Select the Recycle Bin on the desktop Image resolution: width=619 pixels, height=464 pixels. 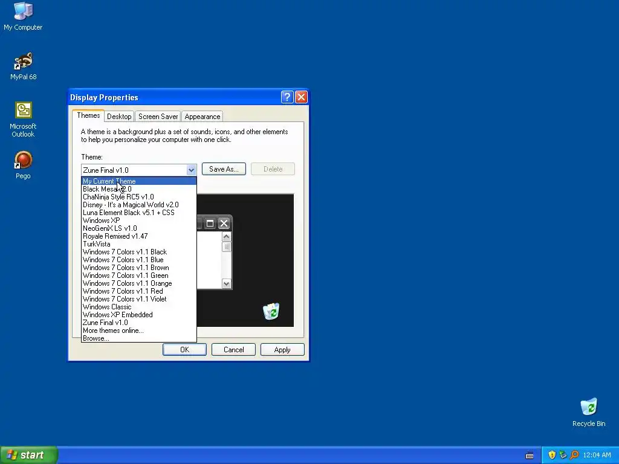pyautogui.click(x=589, y=413)
